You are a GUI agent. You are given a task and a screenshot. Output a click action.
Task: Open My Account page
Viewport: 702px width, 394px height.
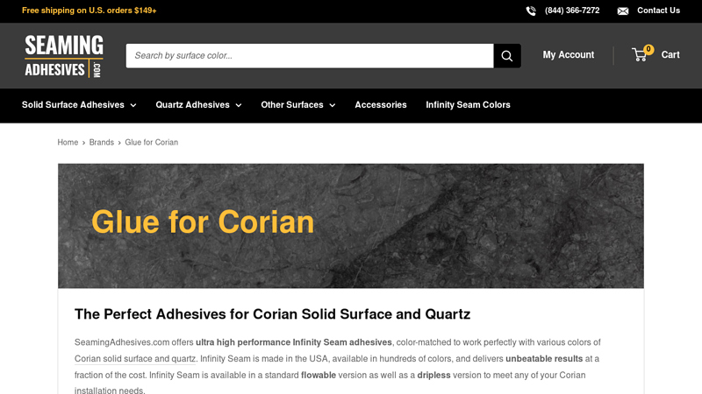tap(568, 55)
